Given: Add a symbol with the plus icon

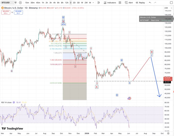Looking at the screenshot, I should click(20, 3).
